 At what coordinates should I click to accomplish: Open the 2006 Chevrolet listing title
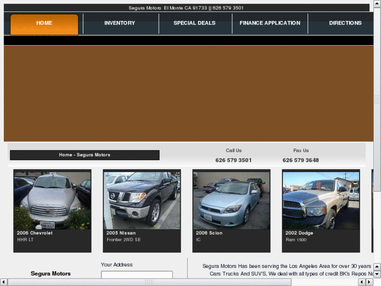pyautogui.click(x=35, y=233)
